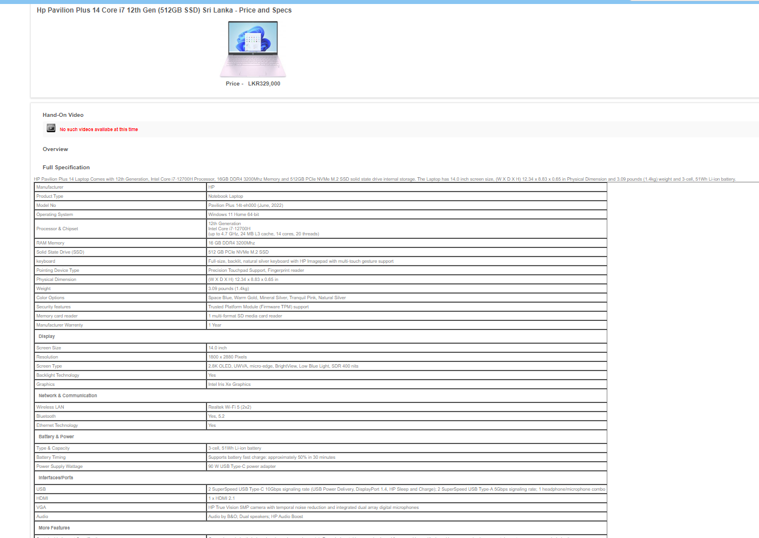759x538 pixels.
Task: Click the 'RAM Memory' label
Action: click(x=50, y=243)
